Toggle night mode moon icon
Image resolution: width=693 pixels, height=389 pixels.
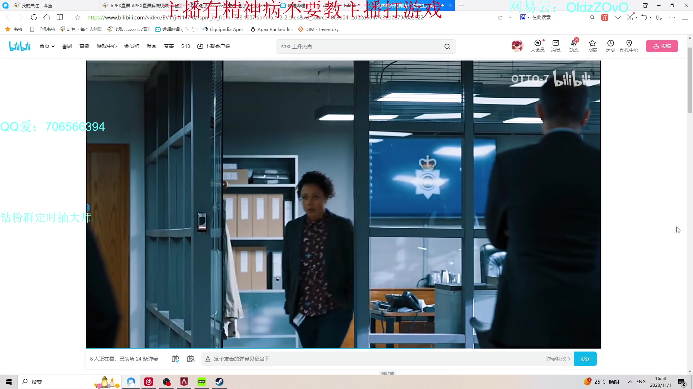tap(659, 17)
